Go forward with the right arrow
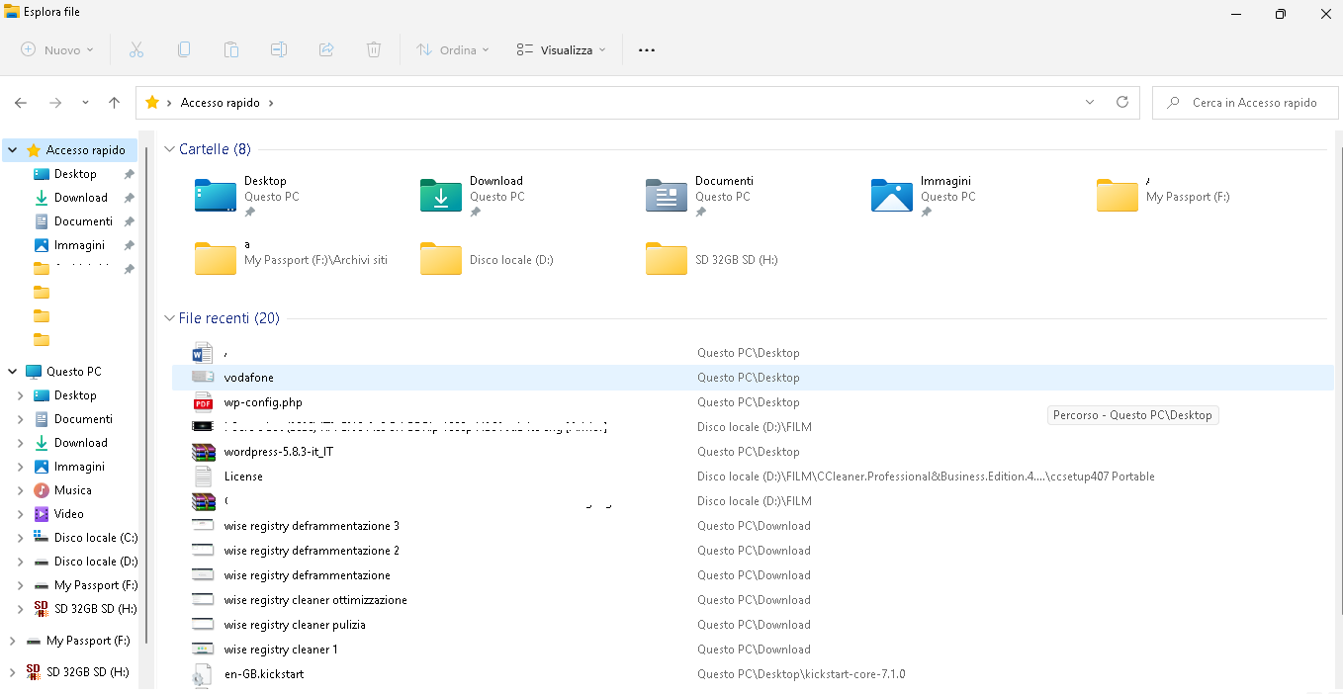Screen dimensions: 1343x694 (55, 103)
